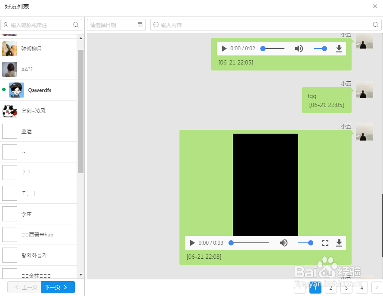Click the next chevron in message pagination
The height and width of the screenshot is (297, 383).
(x=377, y=288)
